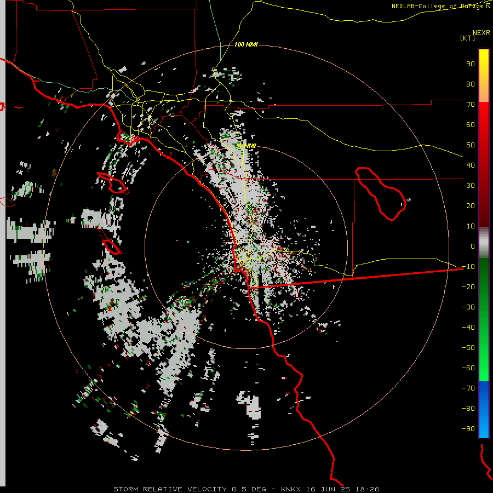Click the -20 knot scale value
This screenshot has width=493, height=493.
point(468,286)
